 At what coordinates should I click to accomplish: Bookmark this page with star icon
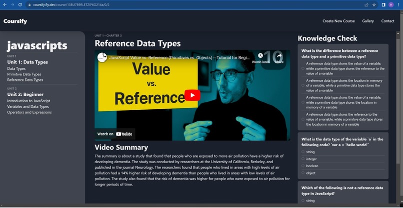(x=374, y=5)
